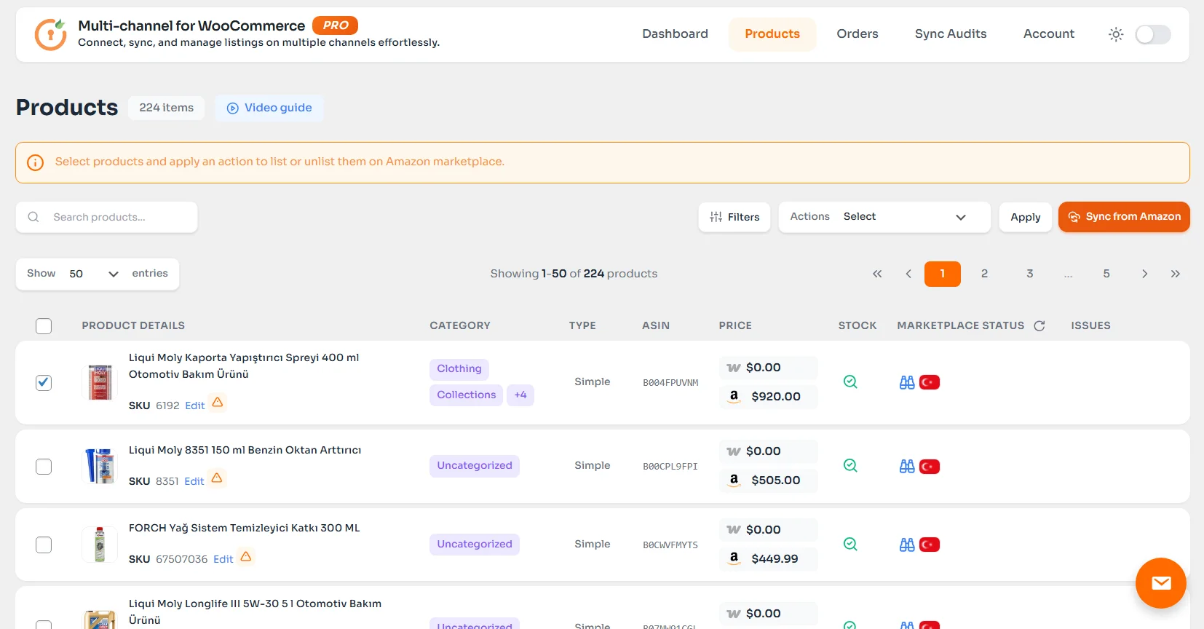This screenshot has width=1204, height=629.
Task: Select page 3 in pagination
Action: pos(1030,274)
